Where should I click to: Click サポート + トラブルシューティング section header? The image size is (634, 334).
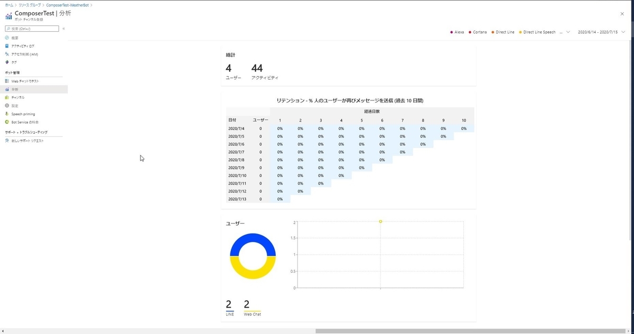(x=26, y=132)
